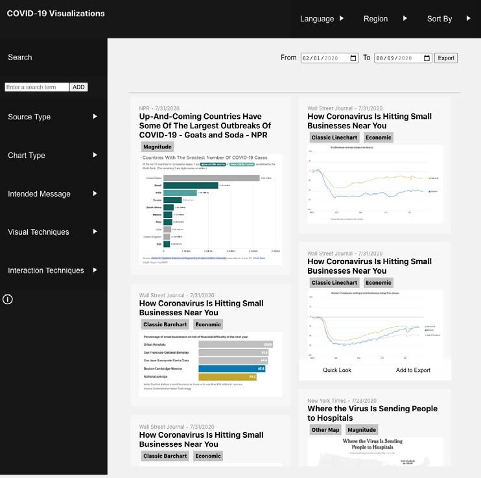Click the COVID-19 Visualizations site title
Image resolution: width=481 pixels, height=478 pixels.
56,14
